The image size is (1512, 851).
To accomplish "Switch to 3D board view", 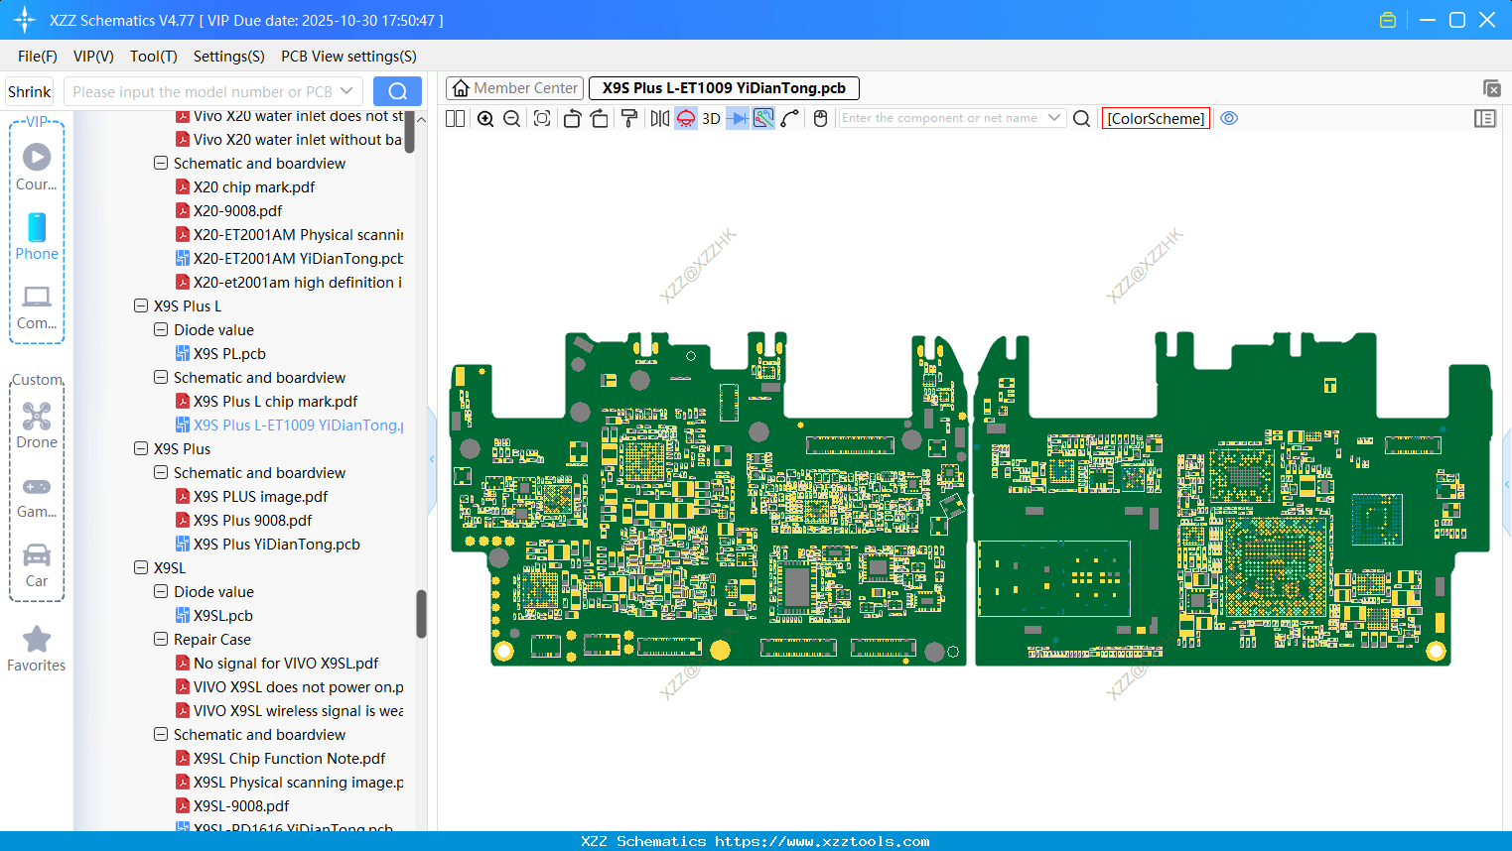I will pos(711,119).
